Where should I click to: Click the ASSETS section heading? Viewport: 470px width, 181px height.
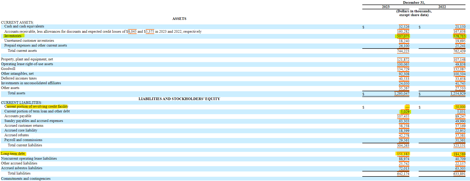pos(179,19)
